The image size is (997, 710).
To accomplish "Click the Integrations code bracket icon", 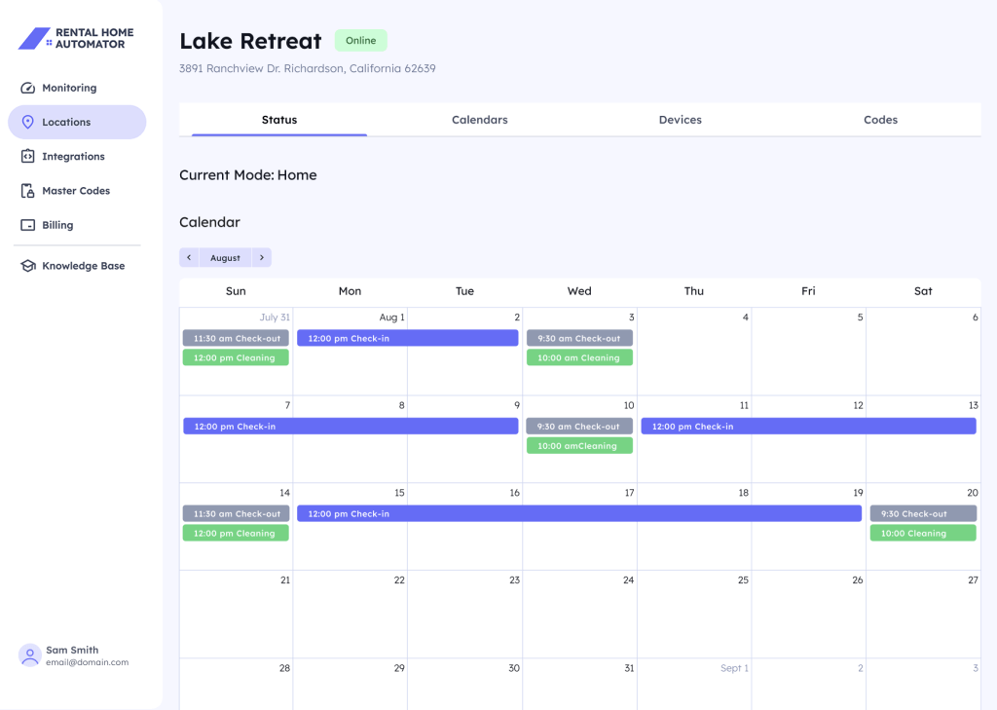I will point(27,157).
